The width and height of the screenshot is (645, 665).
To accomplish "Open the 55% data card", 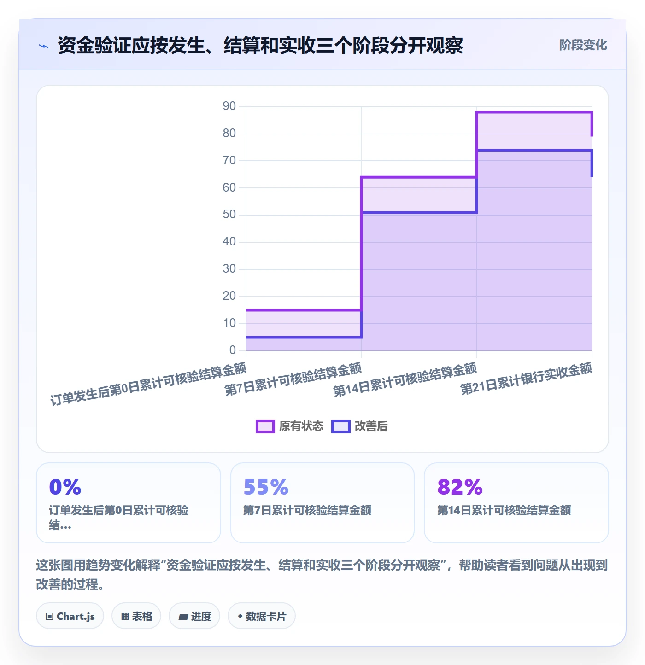I will pyautogui.click(x=322, y=503).
